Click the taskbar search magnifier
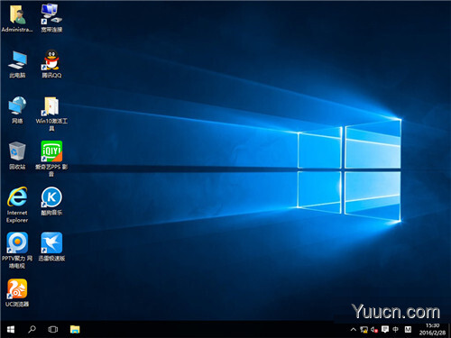The width and height of the screenshot is (451, 338). coord(32,330)
